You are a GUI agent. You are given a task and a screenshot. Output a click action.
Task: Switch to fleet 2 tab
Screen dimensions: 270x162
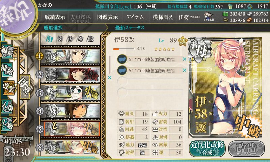click(x=60, y=39)
